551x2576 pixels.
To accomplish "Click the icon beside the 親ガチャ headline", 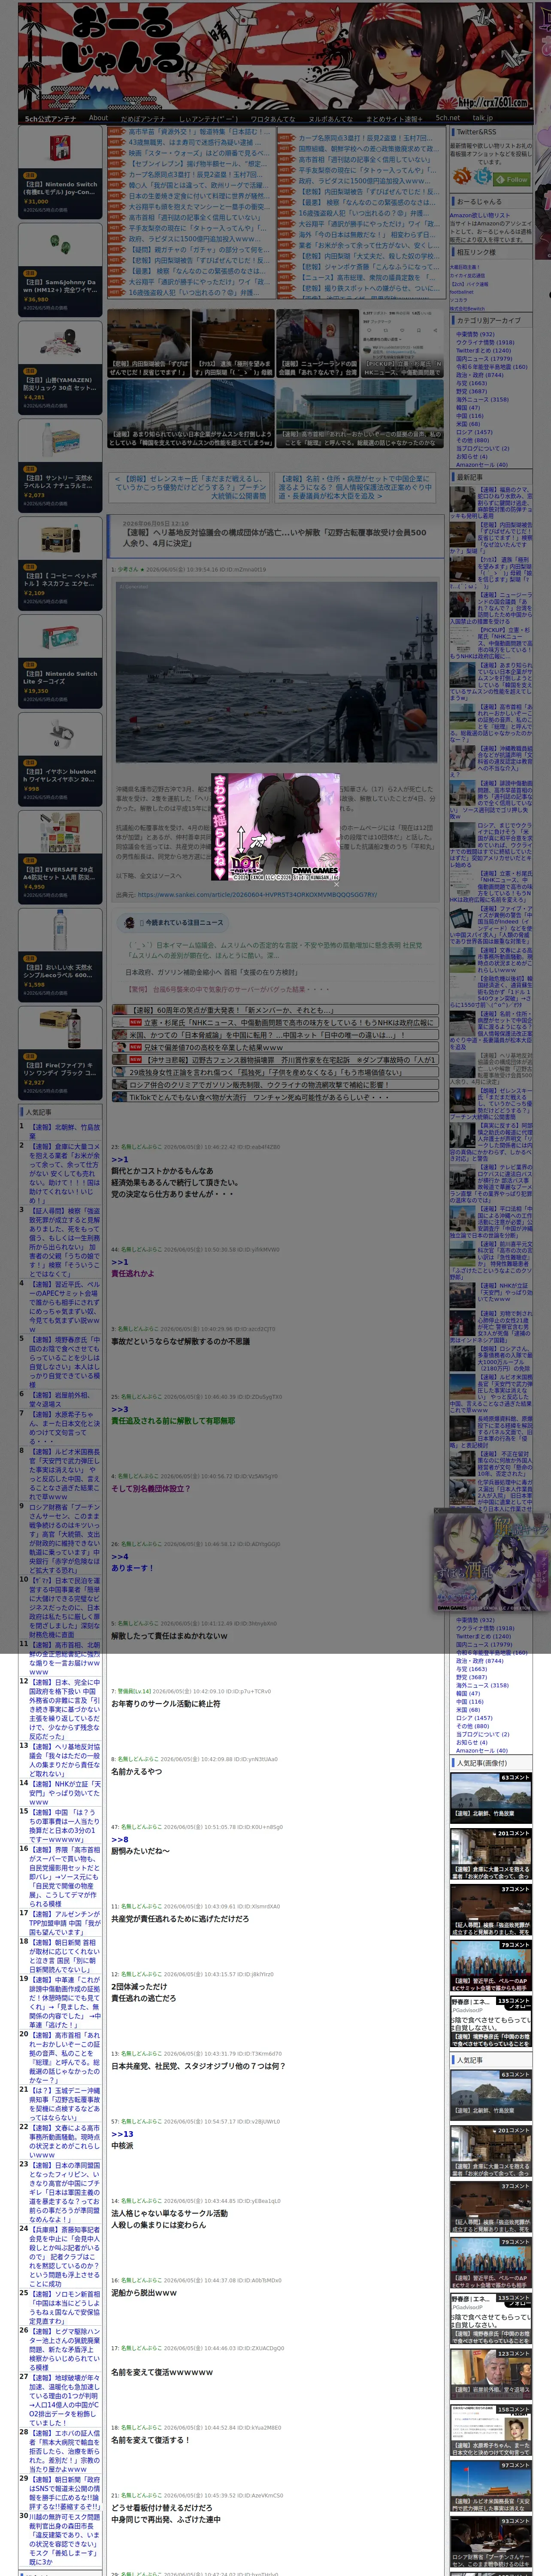I will (117, 250).
